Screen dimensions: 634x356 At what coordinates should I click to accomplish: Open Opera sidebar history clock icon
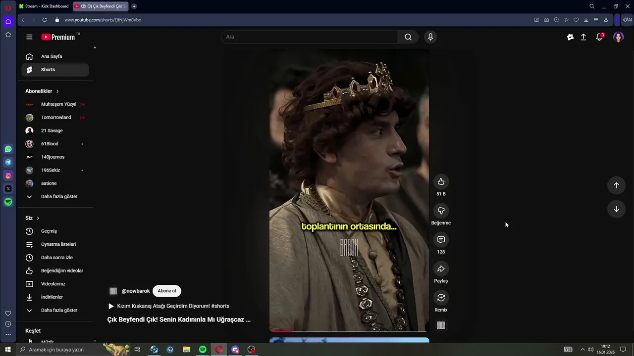[x=8, y=324]
